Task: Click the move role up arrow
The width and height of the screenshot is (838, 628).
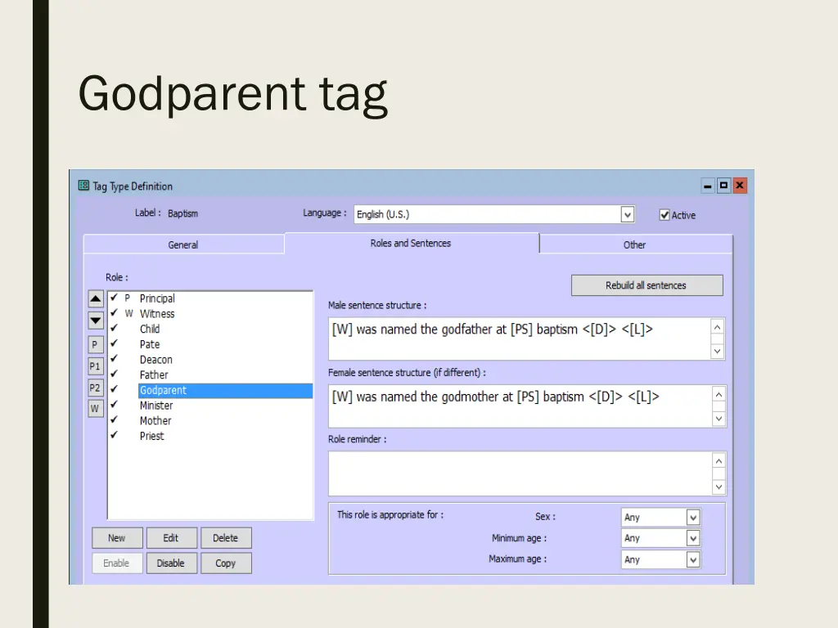Action: point(96,298)
